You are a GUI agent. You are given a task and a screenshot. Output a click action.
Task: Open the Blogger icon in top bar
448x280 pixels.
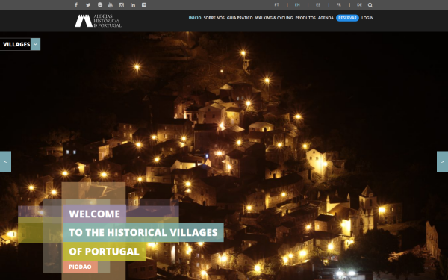100,5
